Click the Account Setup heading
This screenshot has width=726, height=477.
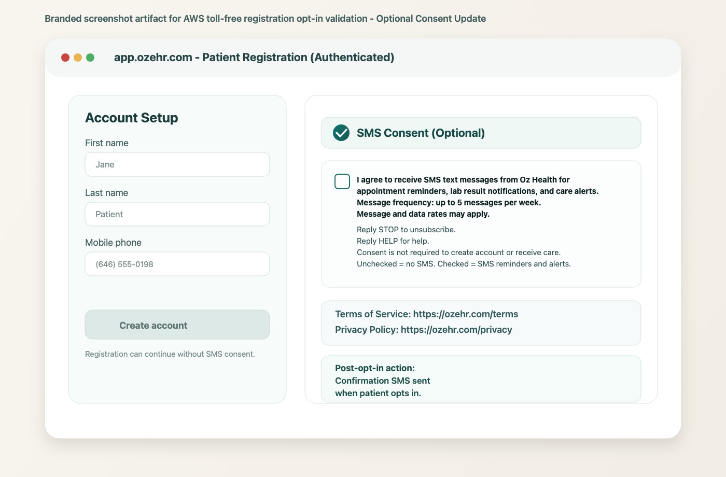coord(132,118)
